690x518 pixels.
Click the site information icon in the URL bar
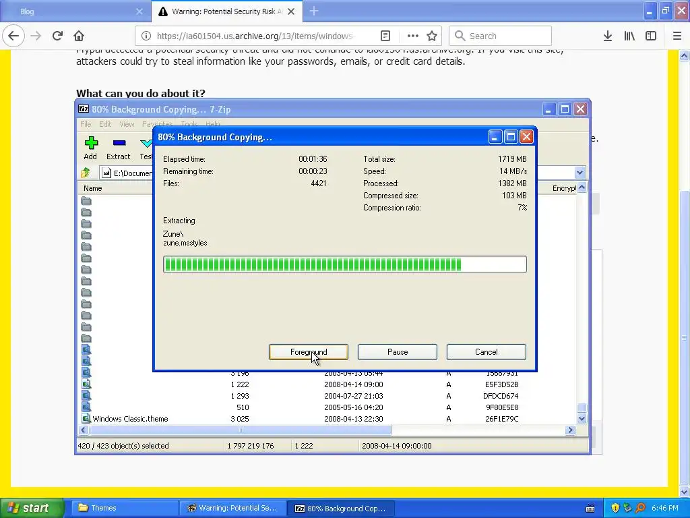click(x=146, y=36)
